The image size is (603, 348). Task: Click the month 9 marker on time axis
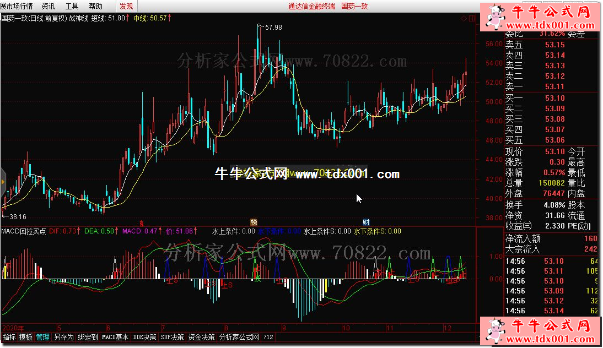[284, 328]
